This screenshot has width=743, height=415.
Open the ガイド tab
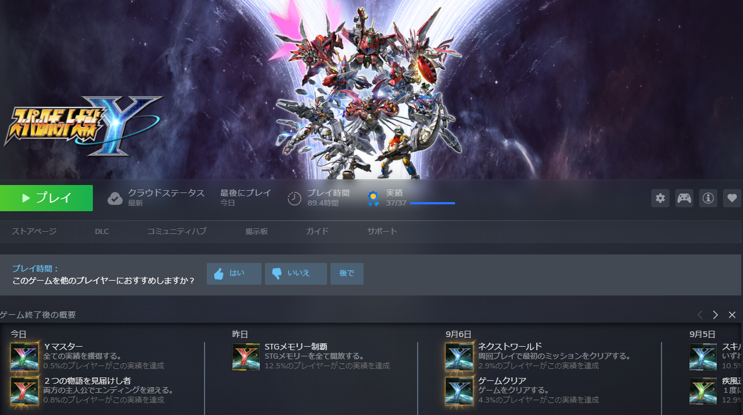pos(317,231)
